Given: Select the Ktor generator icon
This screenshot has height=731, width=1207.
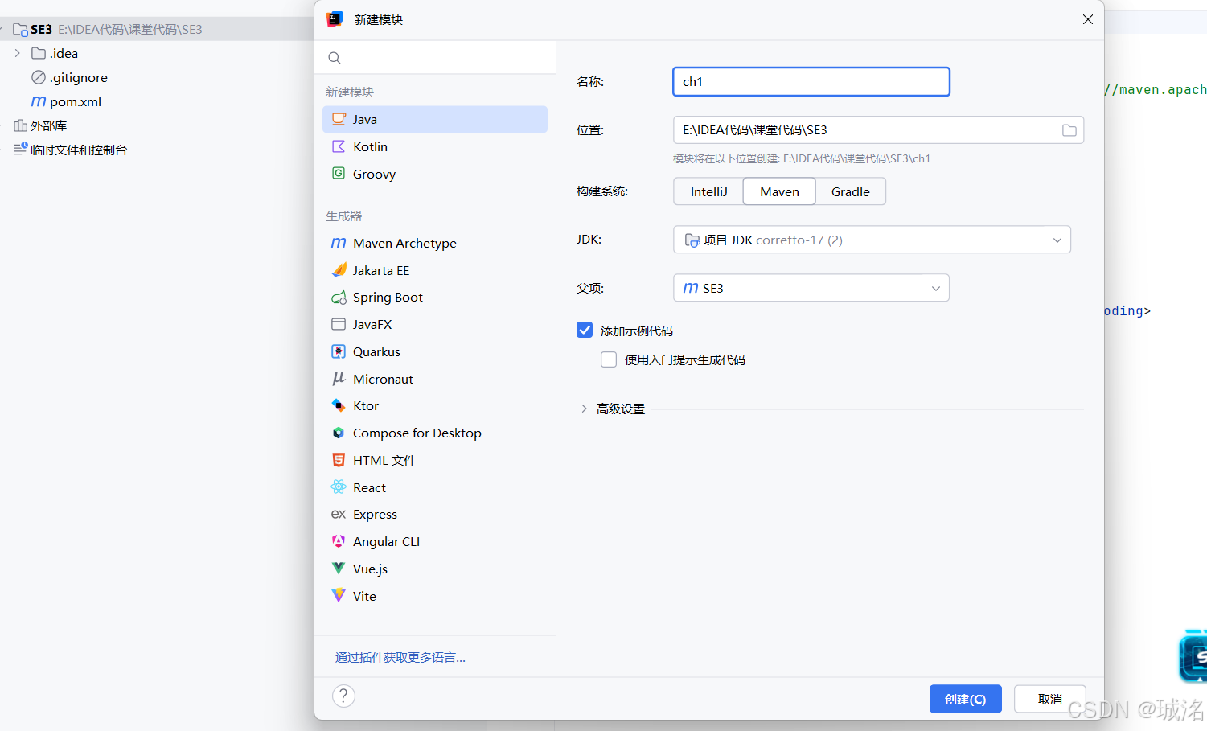Looking at the screenshot, I should click(x=339, y=405).
